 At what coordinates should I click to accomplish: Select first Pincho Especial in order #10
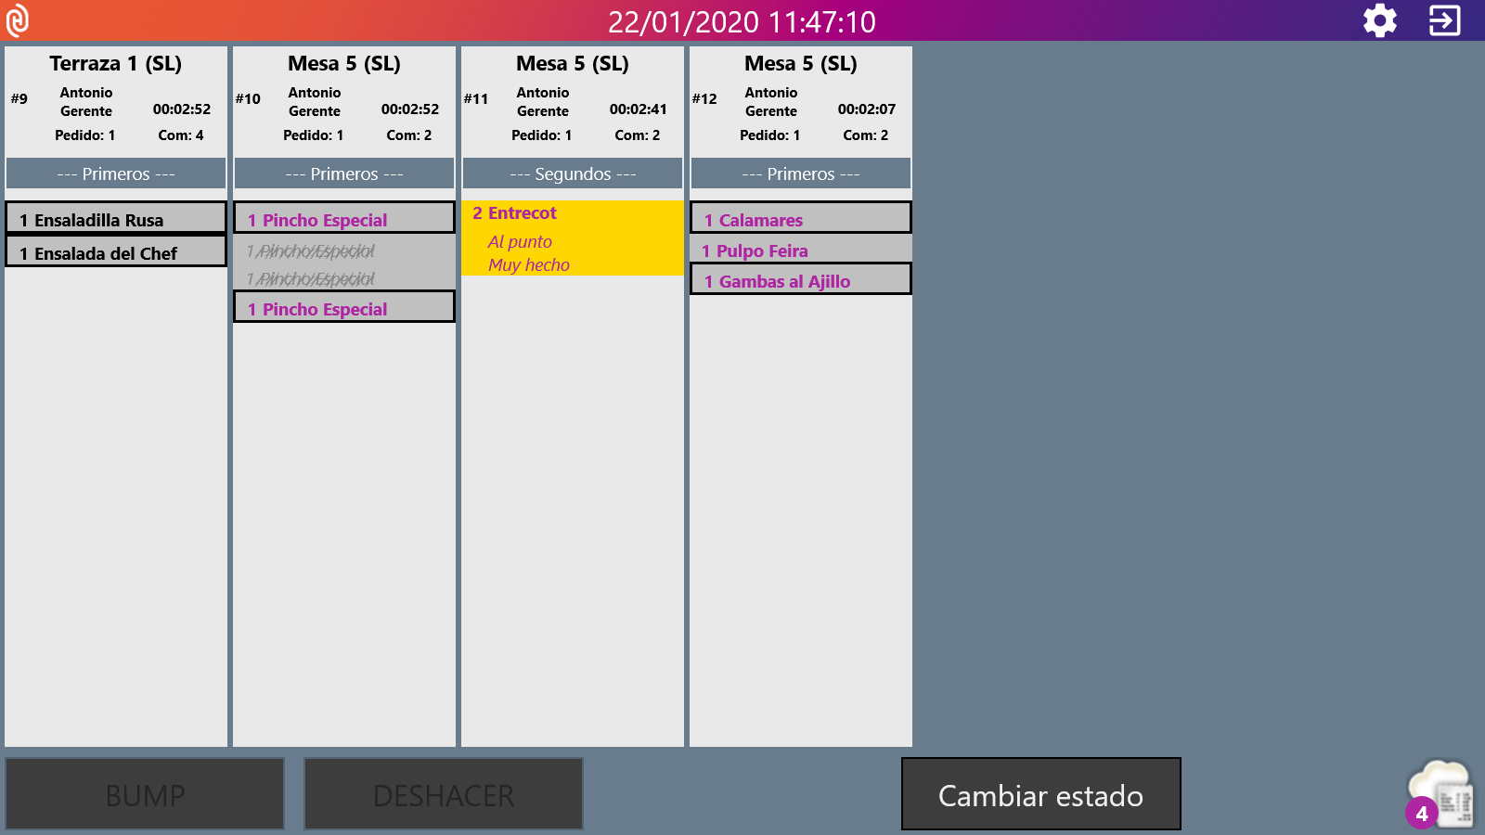pos(343,219)
